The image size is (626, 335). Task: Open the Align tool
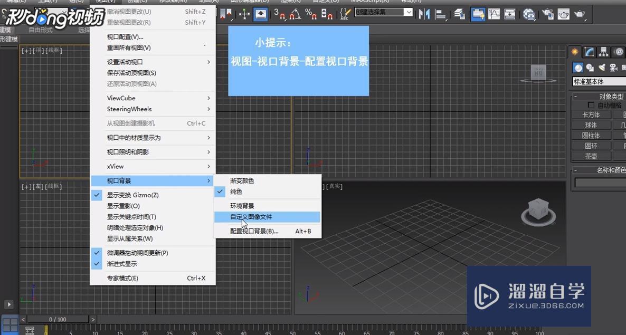click(x=440, y=14)
